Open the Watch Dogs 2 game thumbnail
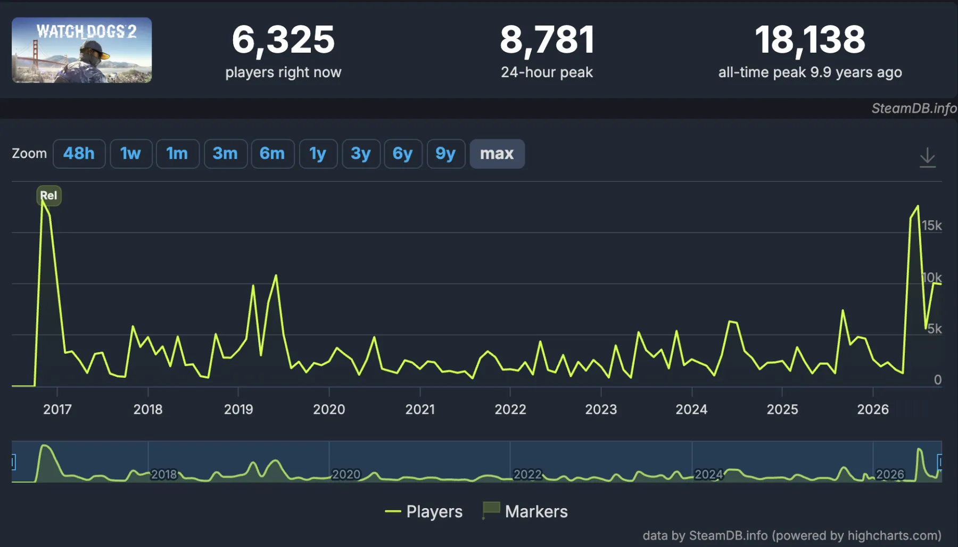This screenshot has height=547, width=958. pyautogui.click(x=82, y=50)
